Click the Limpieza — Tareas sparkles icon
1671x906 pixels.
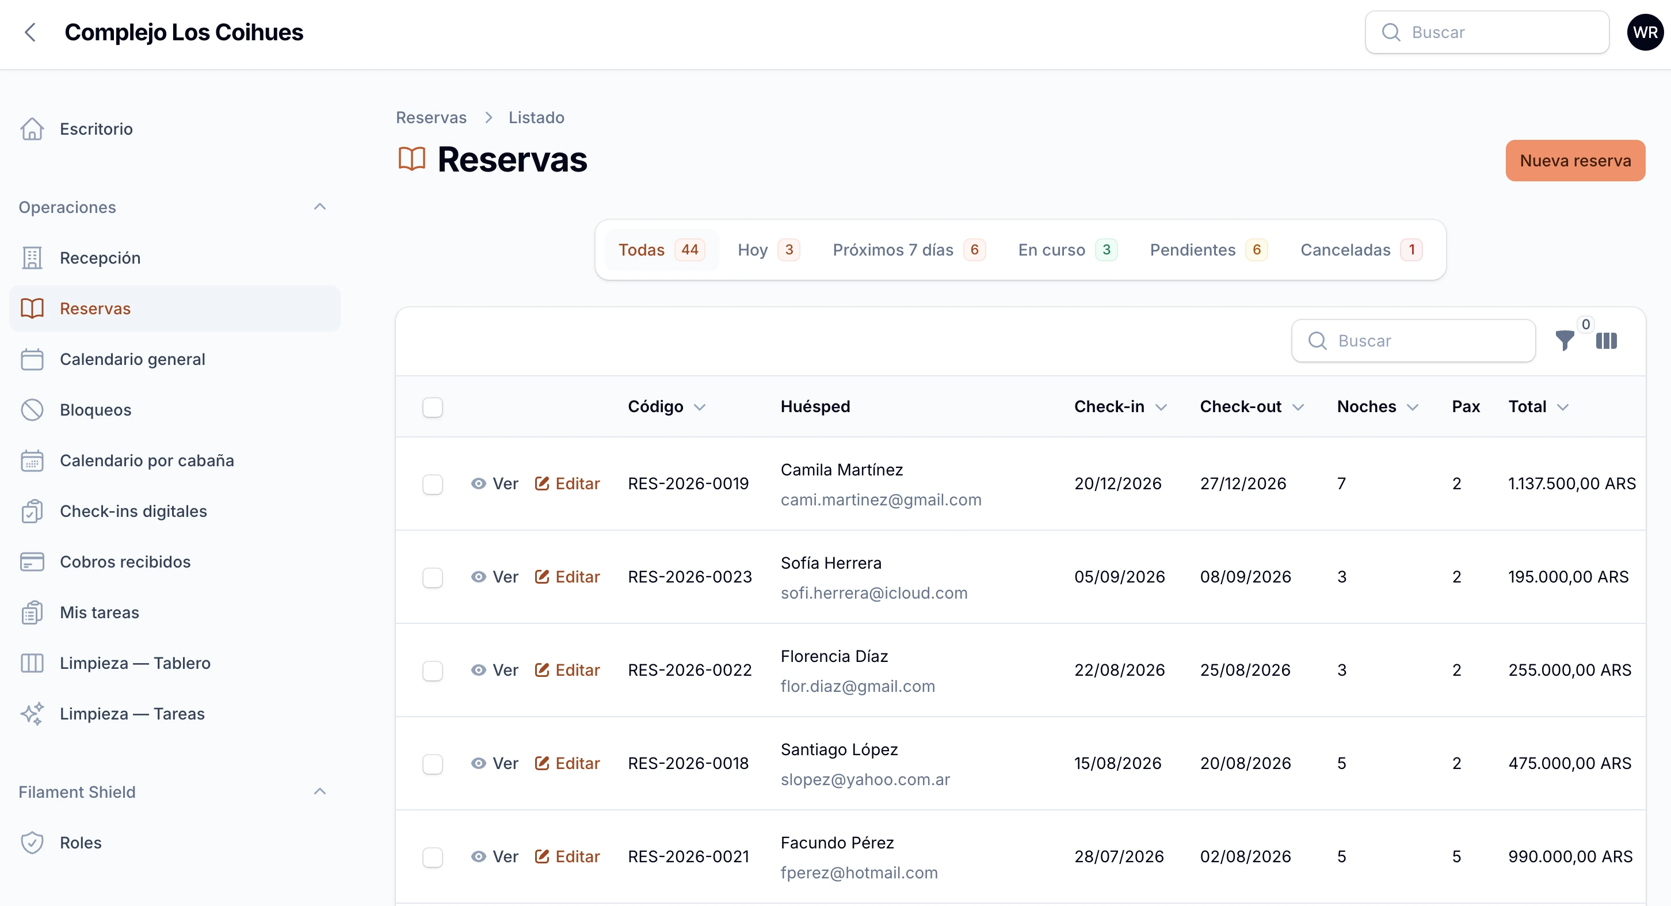(32, 713)
